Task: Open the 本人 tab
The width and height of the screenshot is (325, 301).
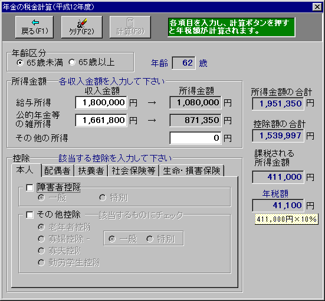Action: (x=27, y=170)
